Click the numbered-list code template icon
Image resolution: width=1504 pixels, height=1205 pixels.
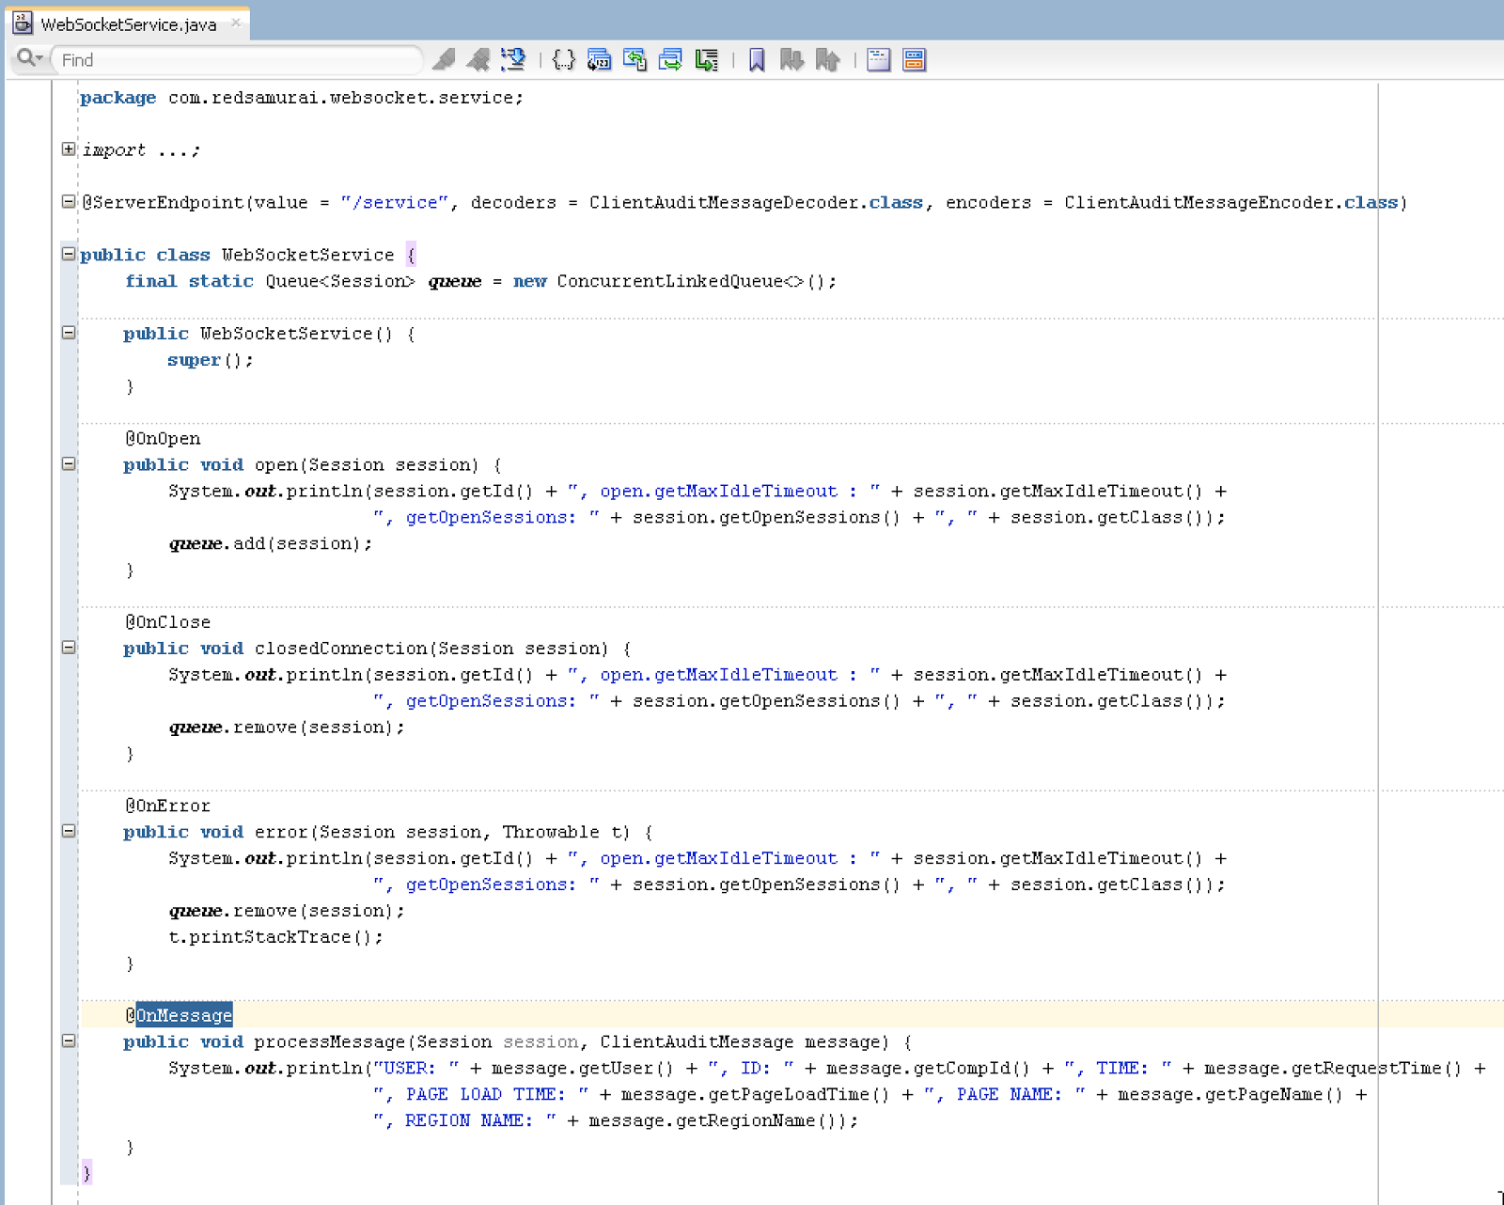[598, 59]
